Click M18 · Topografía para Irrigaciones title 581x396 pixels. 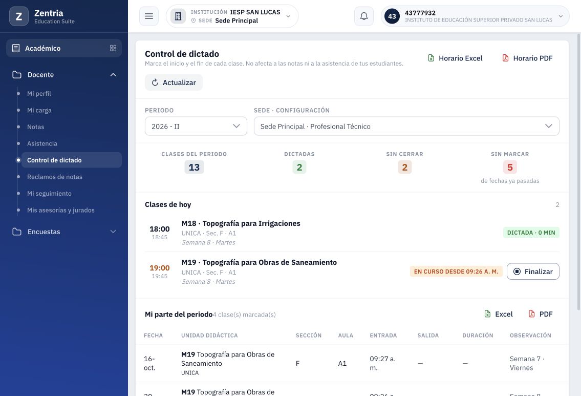241,223
